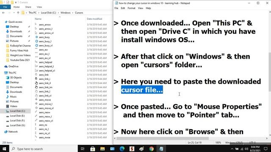The image size is (271, 152).
Task: Open File Explorer from the taskbar
Action: click(102, 149)
